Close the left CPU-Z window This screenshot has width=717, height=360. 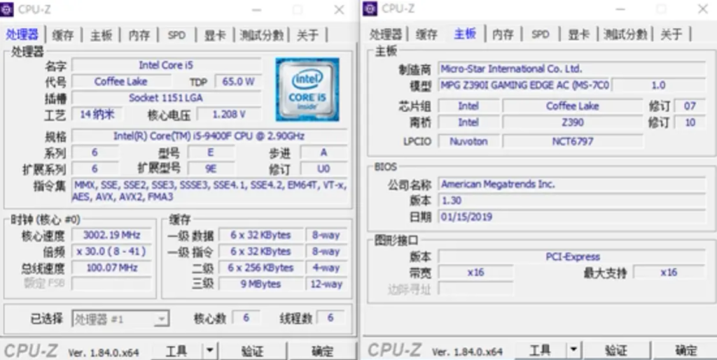point(339,10)
